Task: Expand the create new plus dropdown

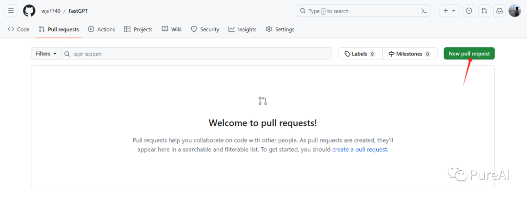Action: click(x=449, y=11)
